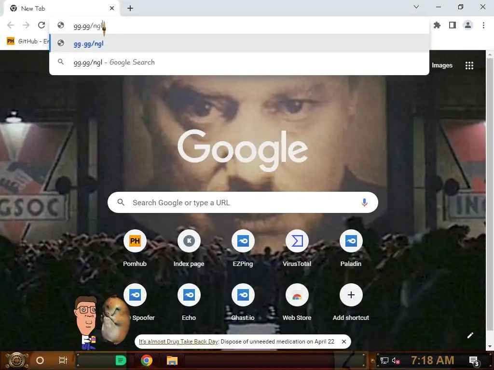This screenshot has height=370, width=494.
Task: Open the Cortana circle in the taskbar
Action: [x=40, y=360]
